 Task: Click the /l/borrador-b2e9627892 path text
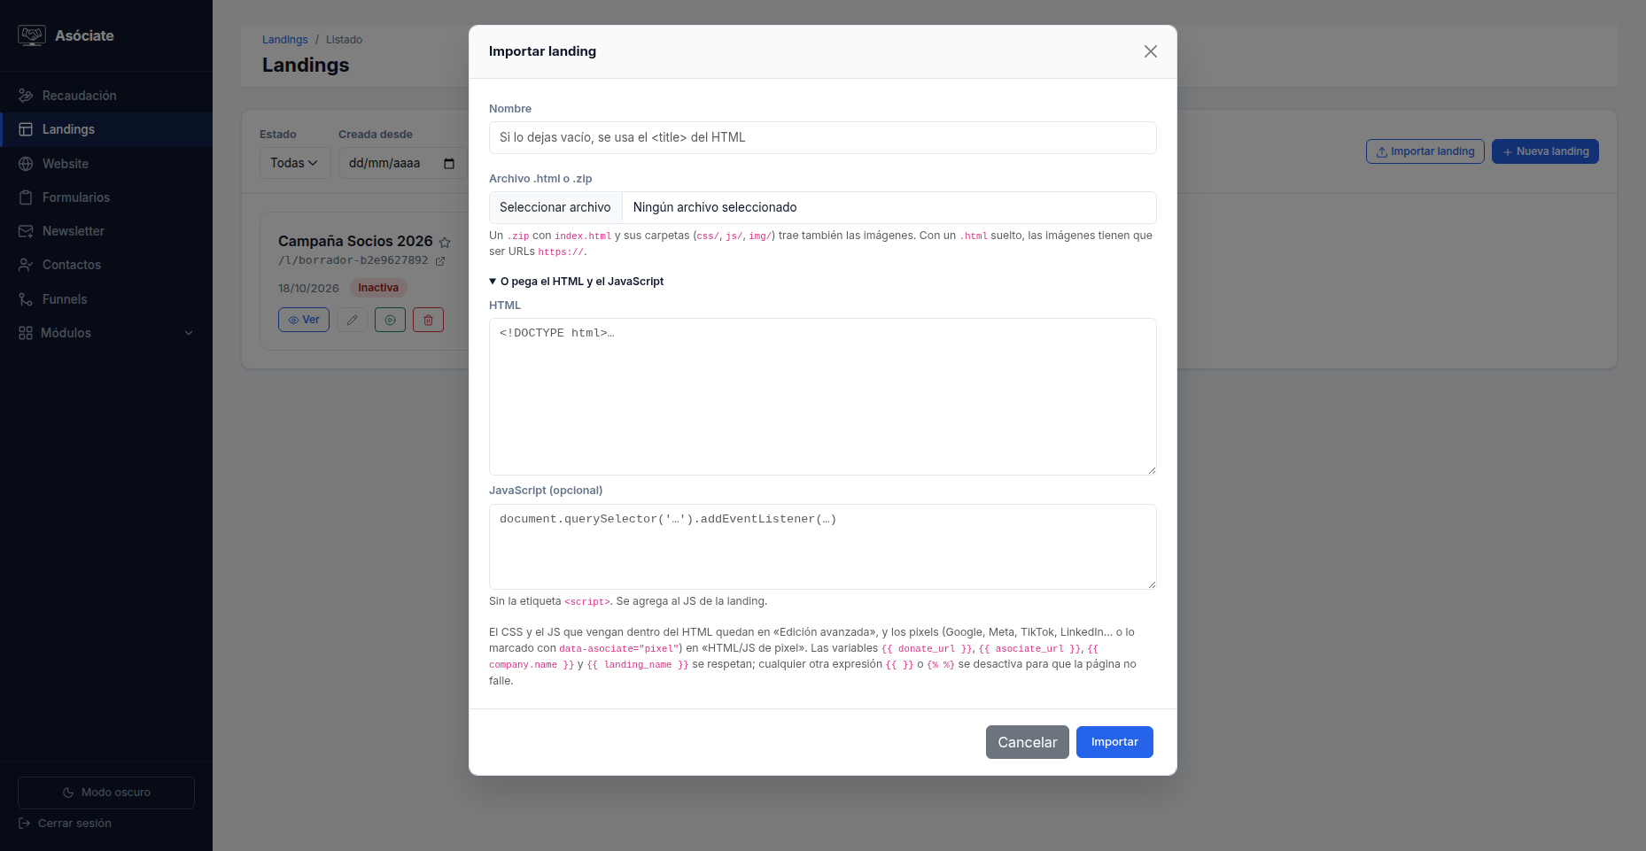click(353, 260)
